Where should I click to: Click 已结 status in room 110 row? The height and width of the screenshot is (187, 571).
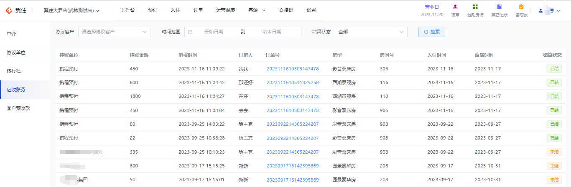pyautogui.click(x=554, y=97)
